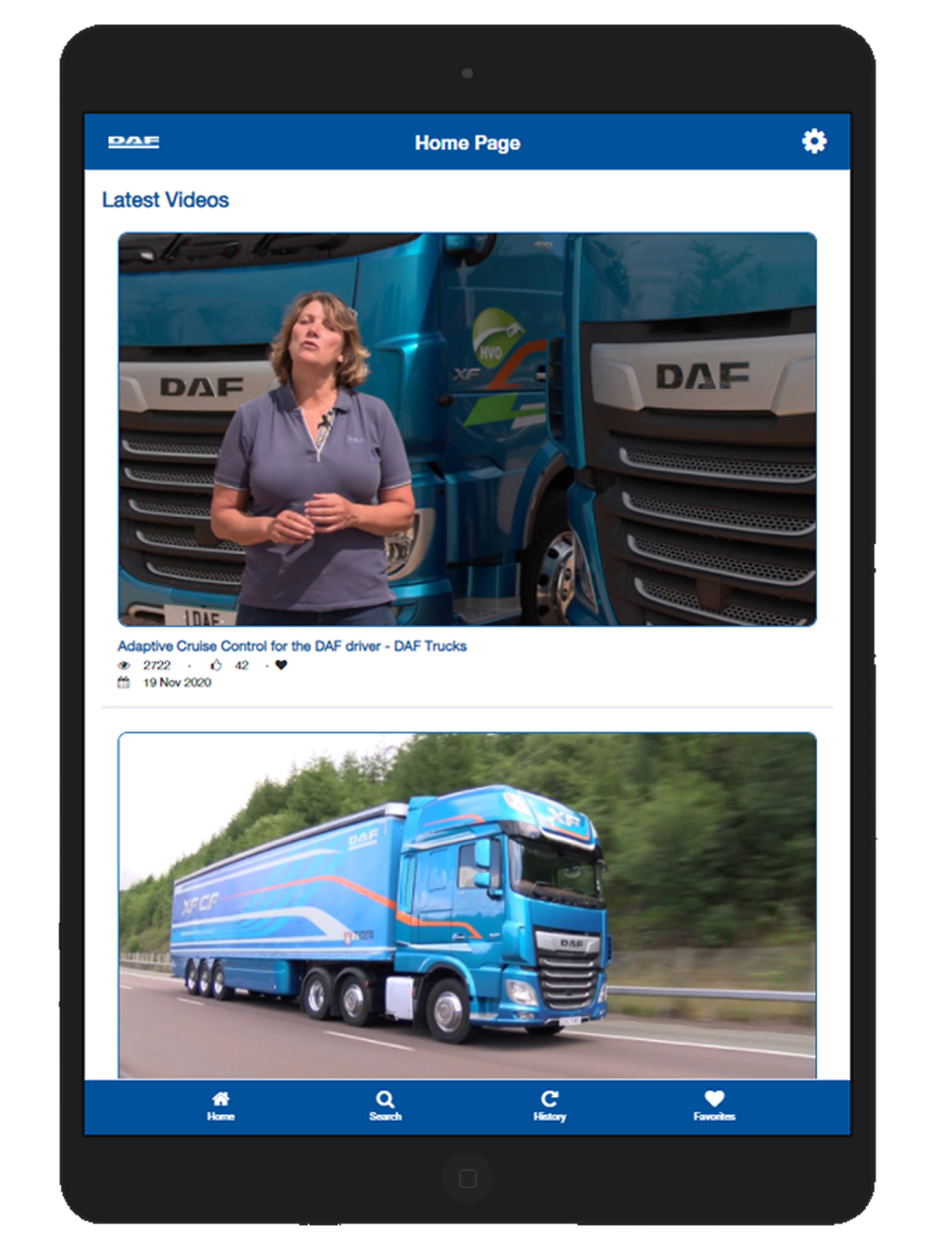Toggle the favorite heart under first video

281,665
